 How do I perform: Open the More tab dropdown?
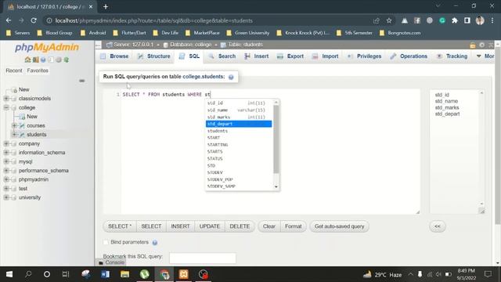point(485,56)
